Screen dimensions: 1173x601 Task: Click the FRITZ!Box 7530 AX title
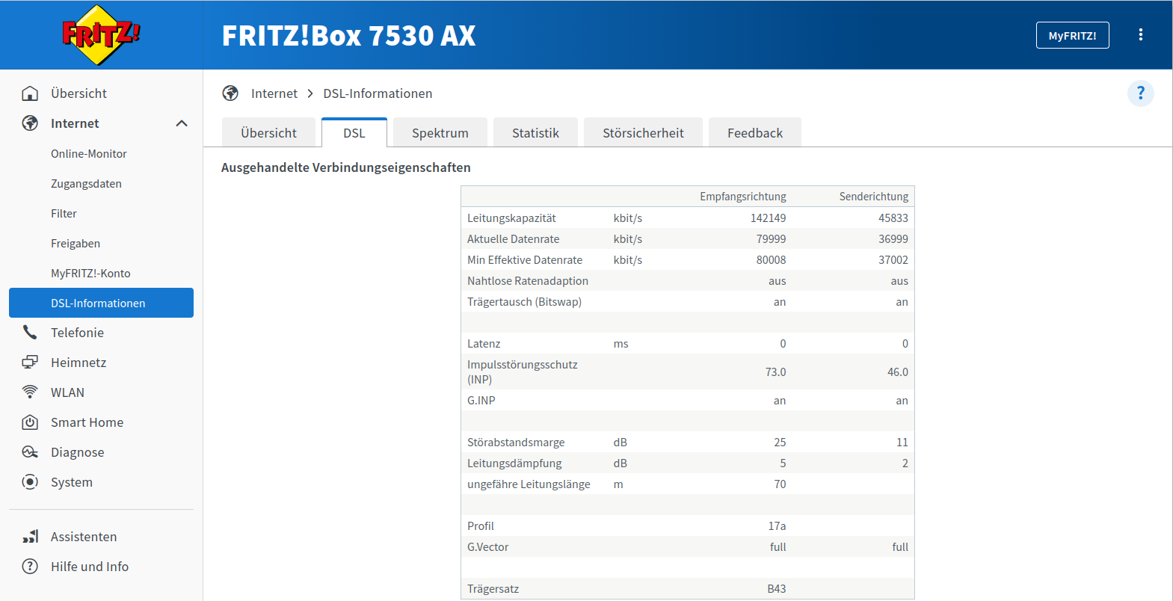[x=348, y=36]
